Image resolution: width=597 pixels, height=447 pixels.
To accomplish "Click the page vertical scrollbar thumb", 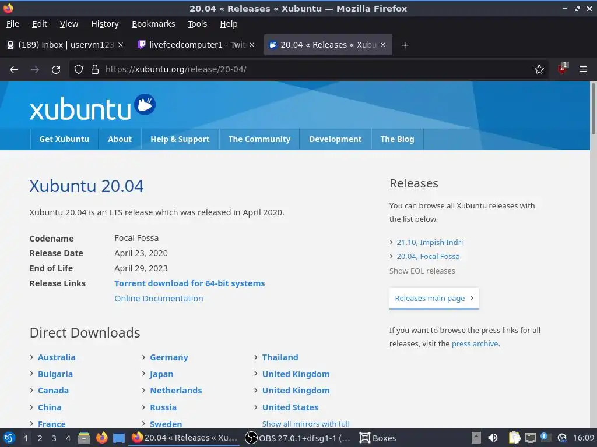I will tap(593, 108).
